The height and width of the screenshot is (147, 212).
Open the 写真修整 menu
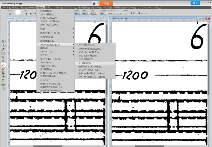click(x=119, y=7)
